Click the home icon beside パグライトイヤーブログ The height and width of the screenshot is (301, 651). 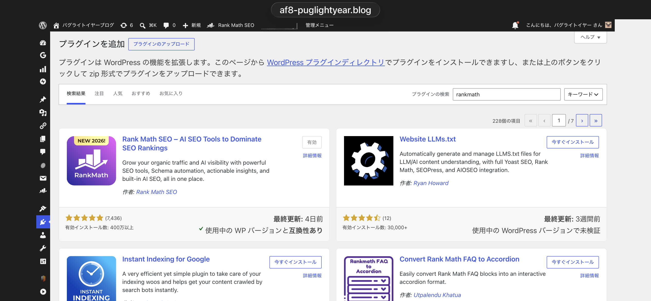(56, 25)
